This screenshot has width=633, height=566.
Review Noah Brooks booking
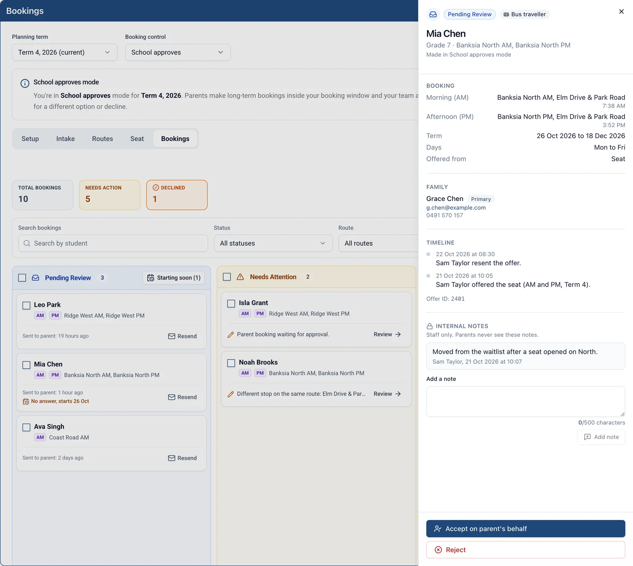tap(387, 394)
